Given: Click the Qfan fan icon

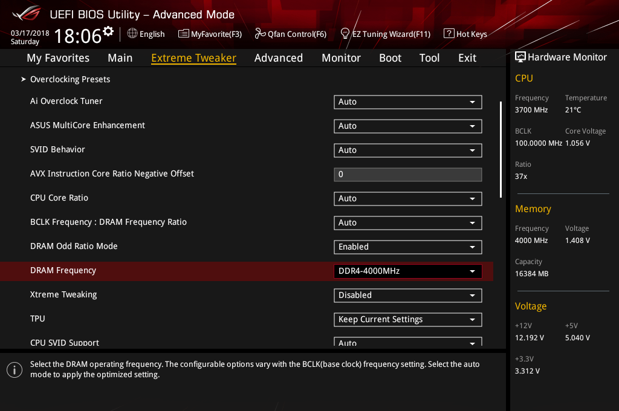Looking at the screenshot, I should [x=260, y=34].
